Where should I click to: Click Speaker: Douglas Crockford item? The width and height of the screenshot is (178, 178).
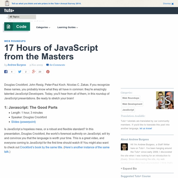pos(29,117)
